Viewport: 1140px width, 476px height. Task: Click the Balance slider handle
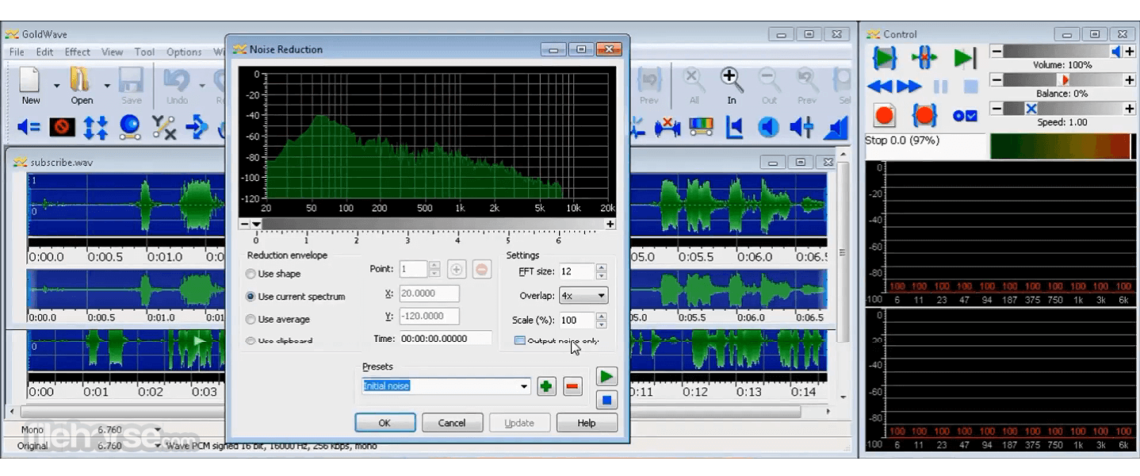[x=1065, y=80]
